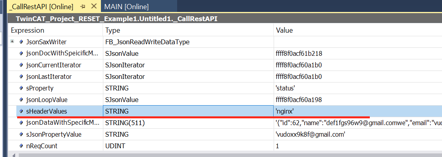Viewport: 442px width, 157px height.
Task: Select the jsonDocWithSpeicificM... row
Action: [225, 53]
